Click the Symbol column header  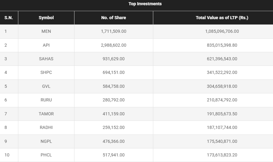point(46,18)
